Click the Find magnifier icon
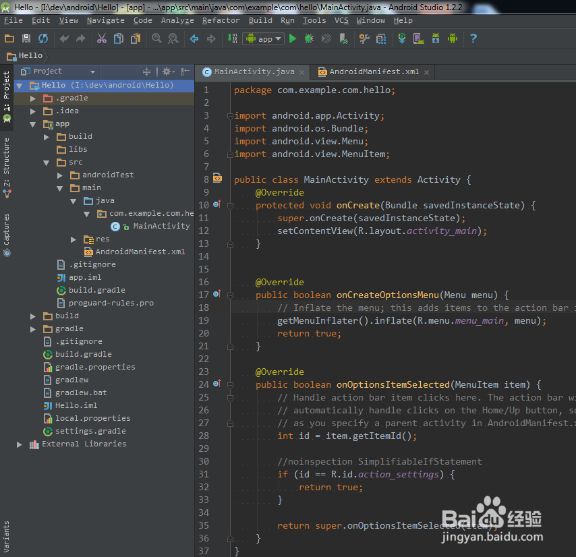Screen dimensions: 576x557 (x=156, y=38)
